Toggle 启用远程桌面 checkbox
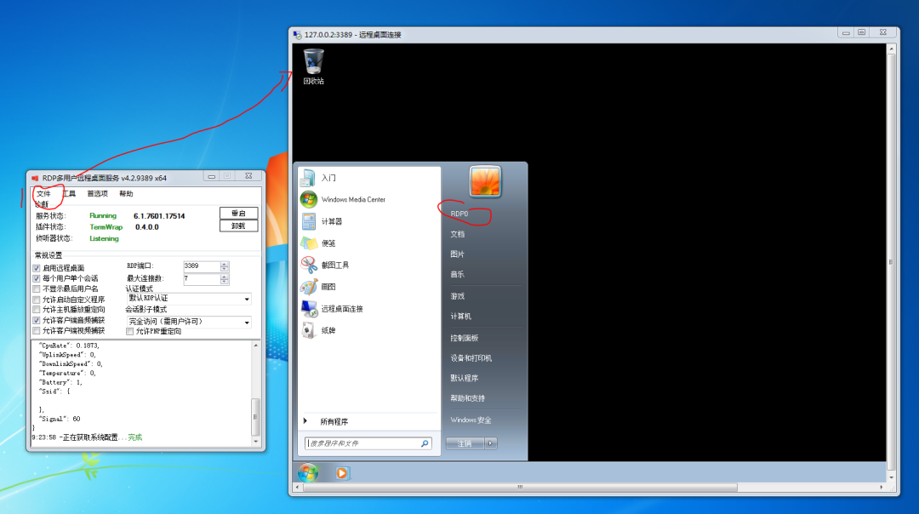919x514 pixels. point(37,268)
